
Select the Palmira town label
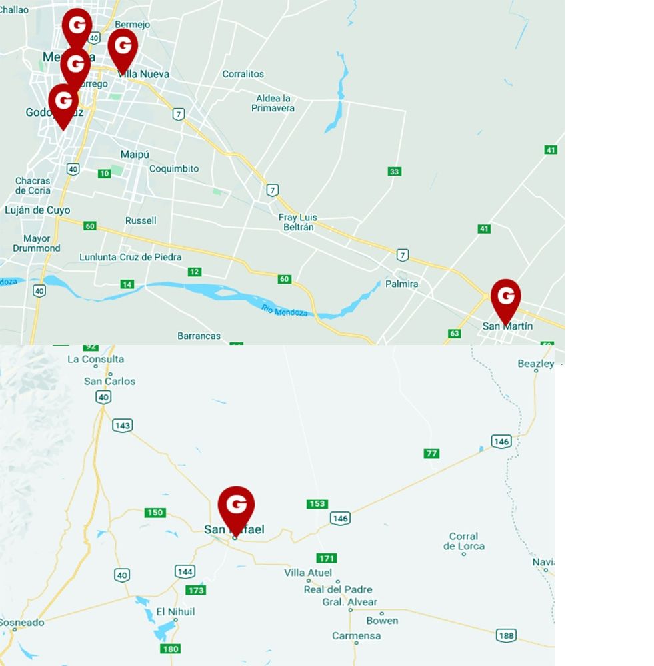[401, 284]
